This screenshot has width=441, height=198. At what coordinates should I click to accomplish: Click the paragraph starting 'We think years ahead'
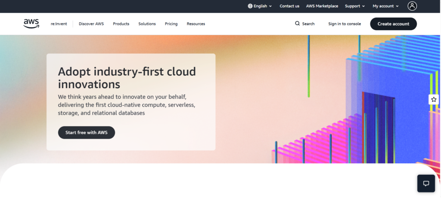127,105
